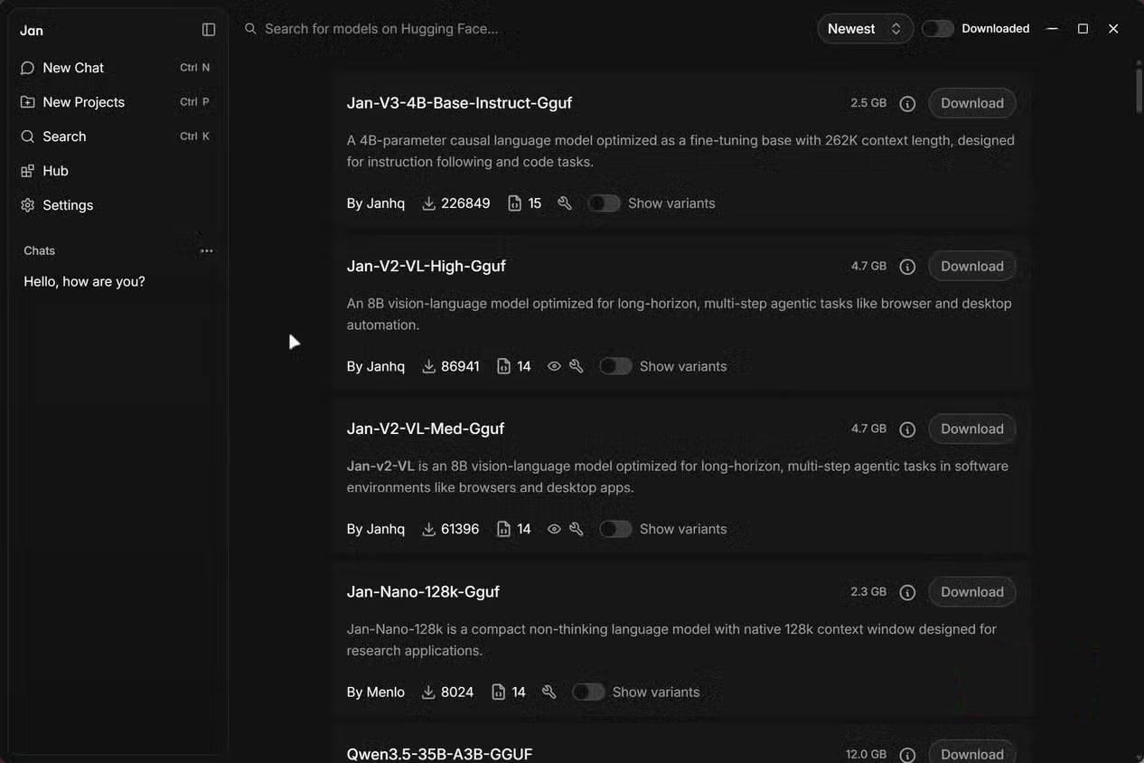Enable Show variants for Jan-V2-VL-Med-Gguf
The height and width of the screenshot is (763, 1144).
tap(615, 529)
